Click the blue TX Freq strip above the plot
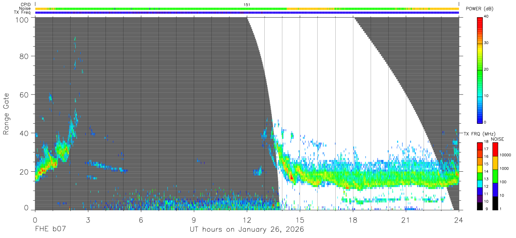This screenshot has height=238, width=516. click(x=247, y=13)
